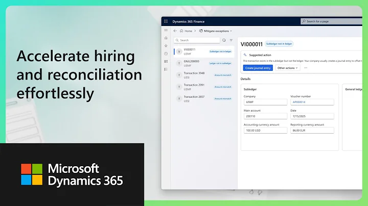
Task: Click the select-items icon beside Search
Action: tap(224, 40)
